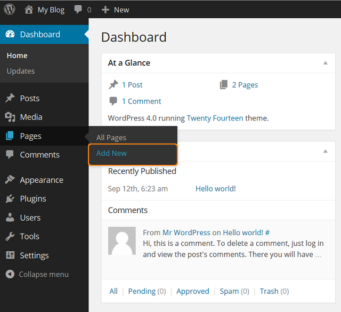Collapse the At a Glance widget
341x312 pixels.
326,63
